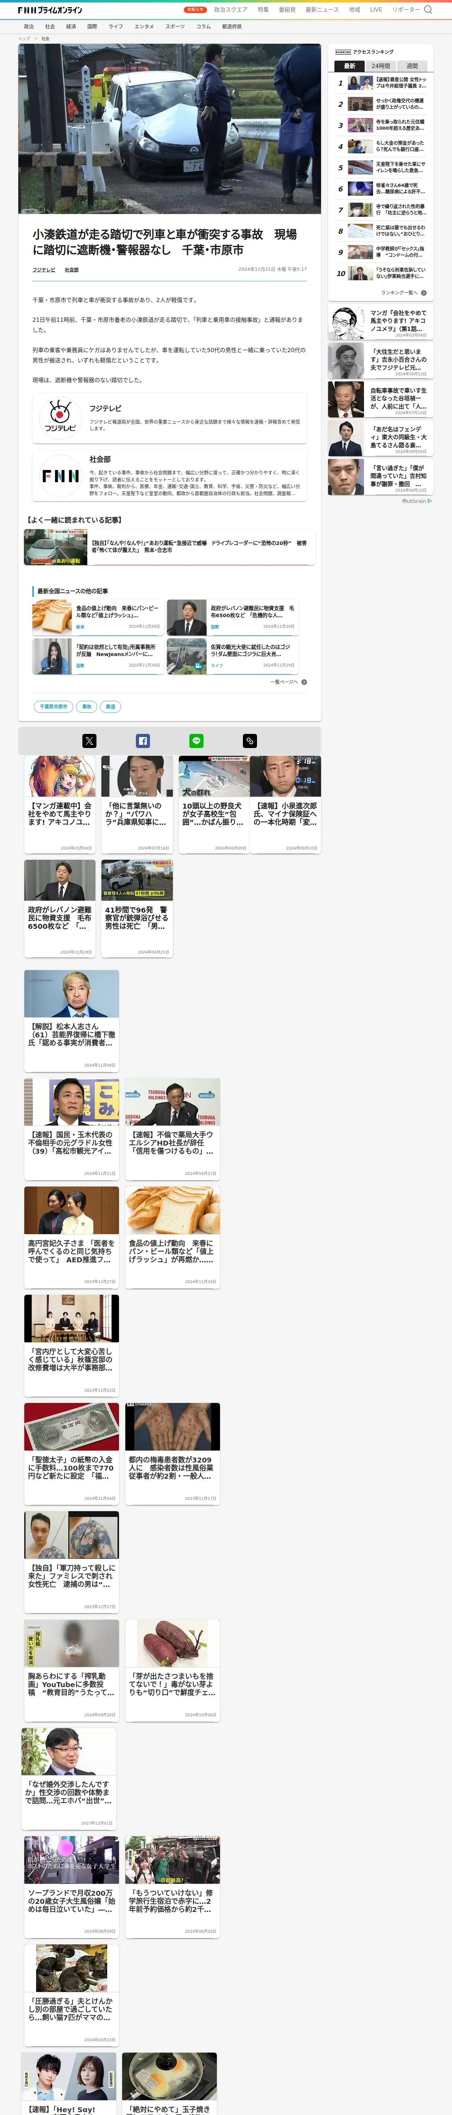Select 政治 category in navigation bar
This screenshot has width=452, height=2115.
coord(29,26)
